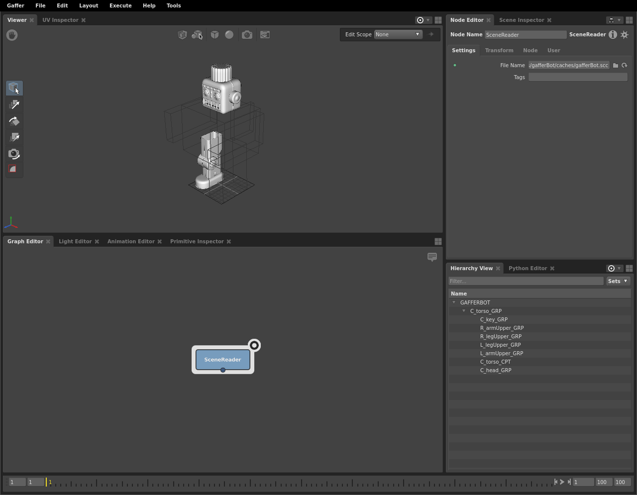Viewport: 637px width, 495px height.
Task: Select the Scale tool in viewer toolbar
Action: [14, 137]
